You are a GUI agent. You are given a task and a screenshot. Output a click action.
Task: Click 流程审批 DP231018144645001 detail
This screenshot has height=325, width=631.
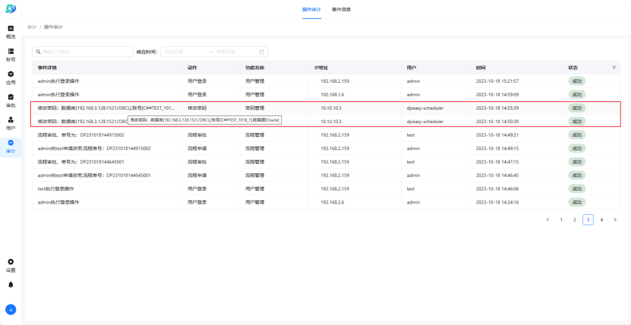(81, 162)
